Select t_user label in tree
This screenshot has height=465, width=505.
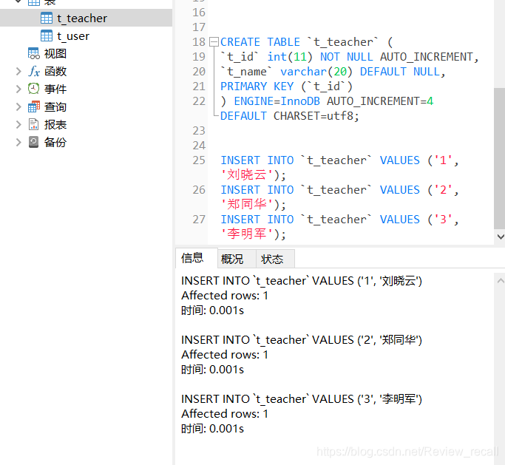[72, 36]
